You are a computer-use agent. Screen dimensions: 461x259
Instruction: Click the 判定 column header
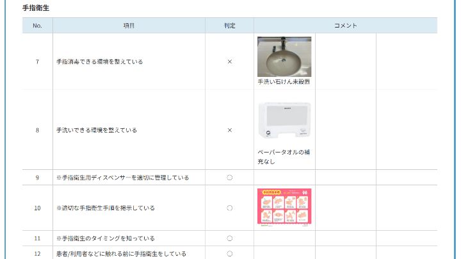[229, 26]
